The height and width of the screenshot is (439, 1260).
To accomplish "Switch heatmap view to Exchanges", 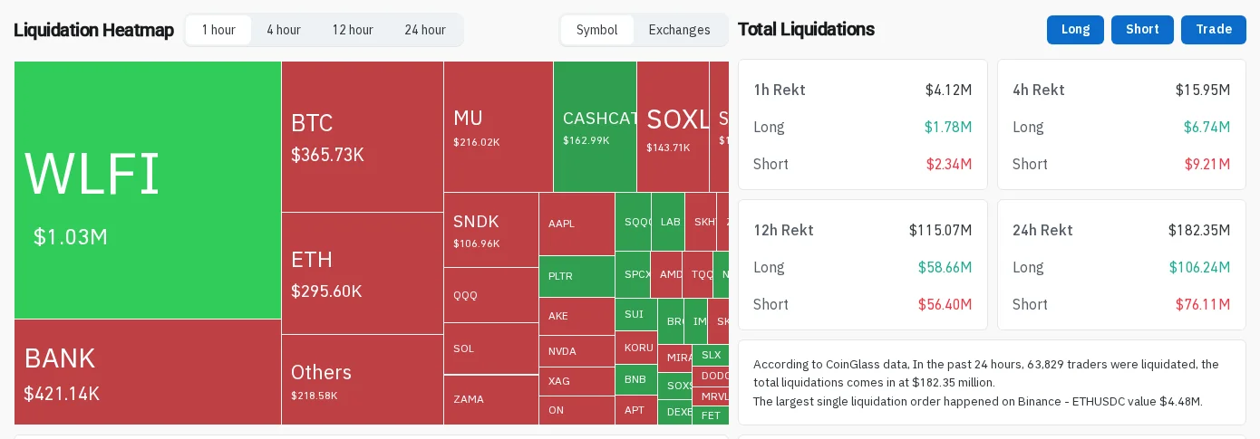I will tap(679, 30).
